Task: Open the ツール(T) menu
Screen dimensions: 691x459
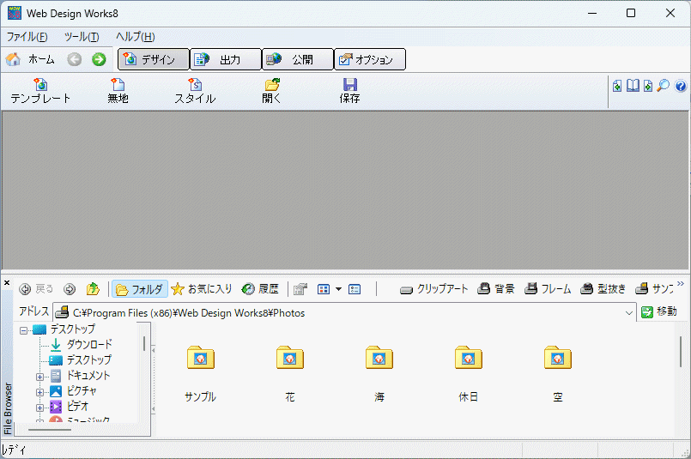Action: click(82, 37)
